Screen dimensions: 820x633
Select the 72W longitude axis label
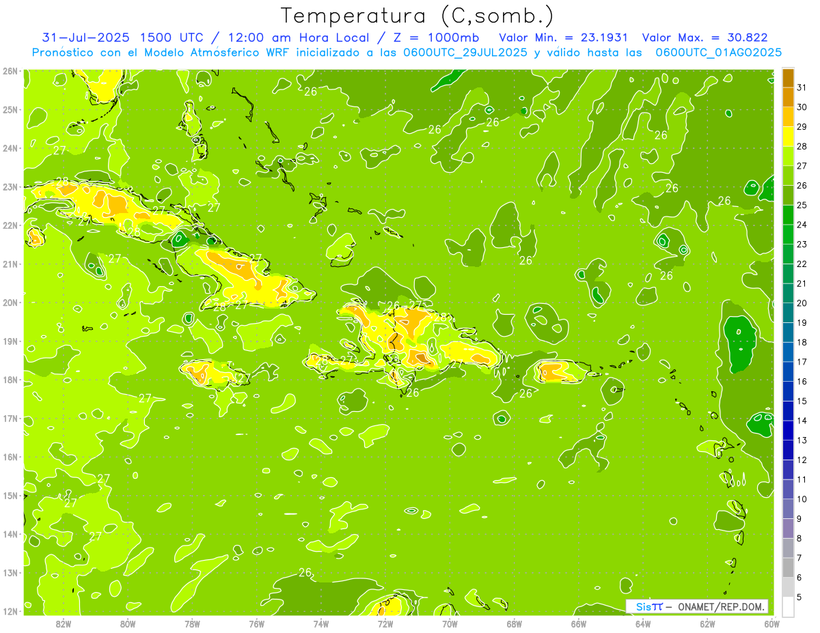pos(385,623)
